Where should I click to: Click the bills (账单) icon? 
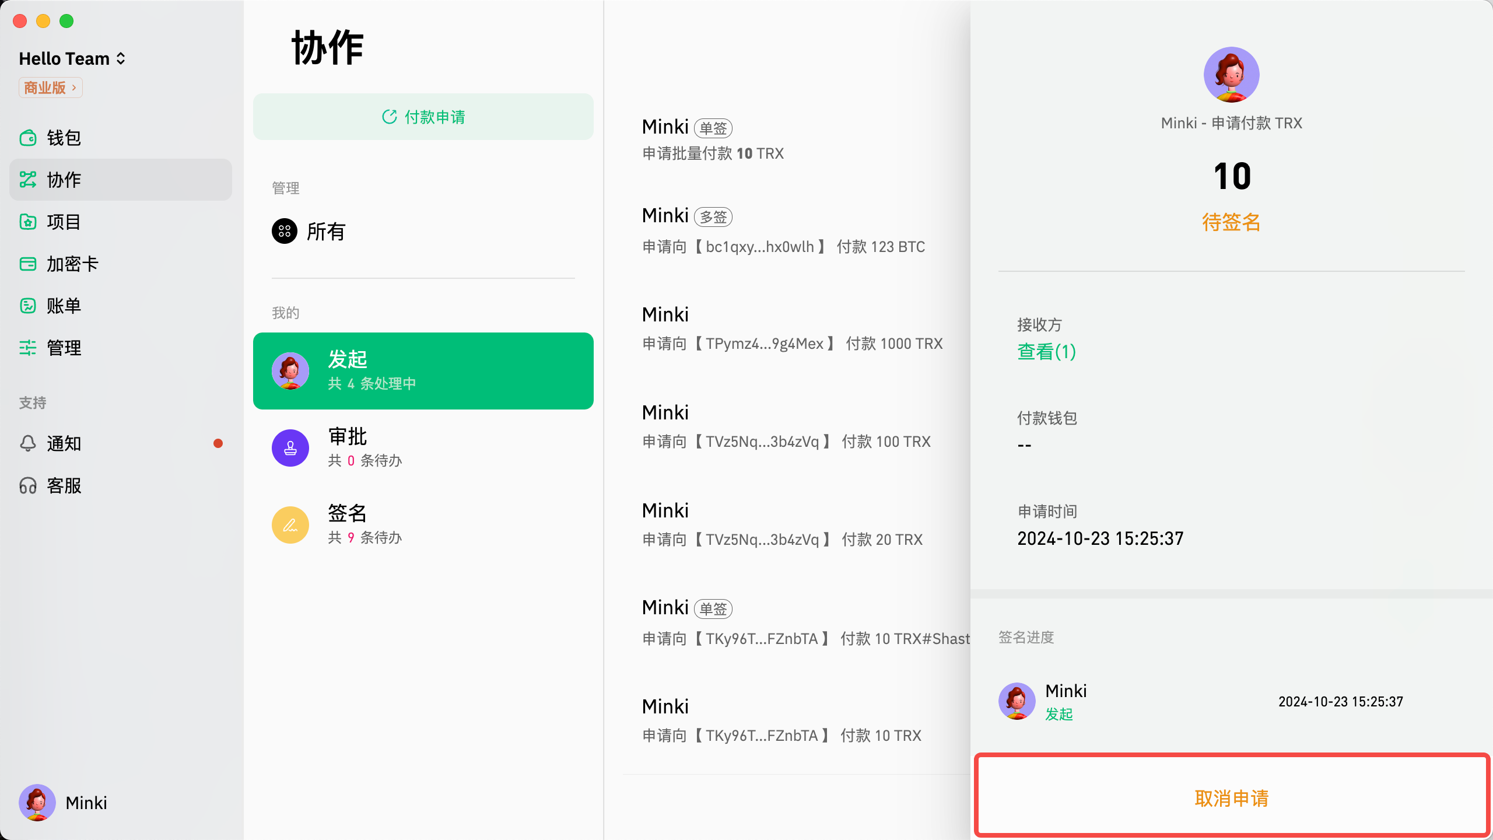point(28,306)
